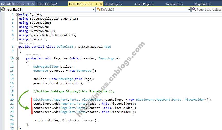Switch to the NewsPage.cs tab
This screenshot has height=130, width=222.
coord(113,4)
